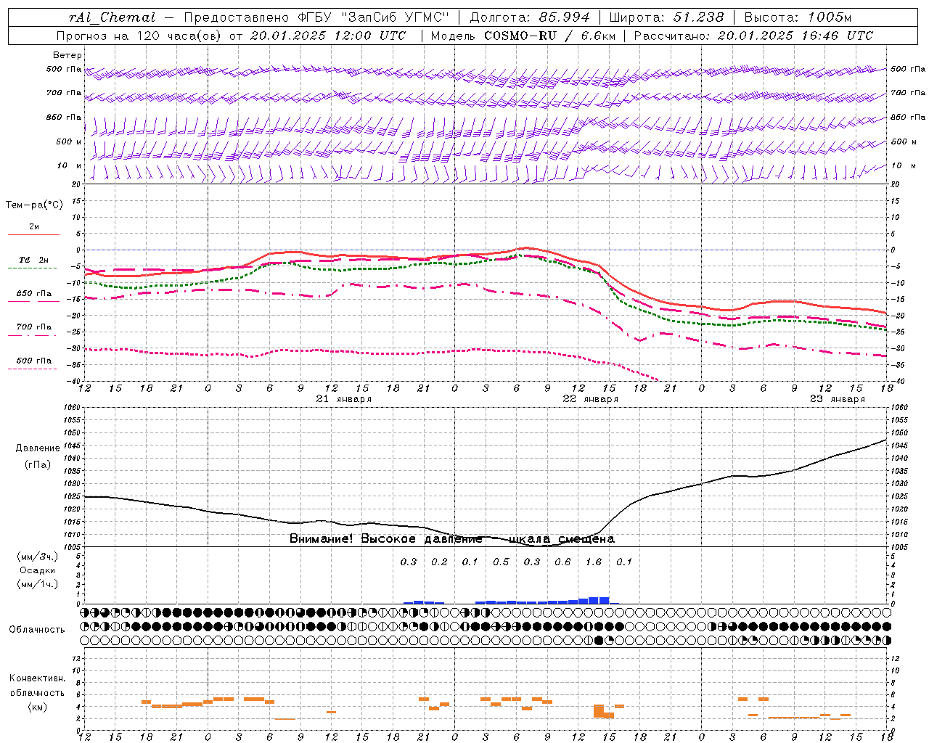Click the (мм/3ч.) precipitation unit label
This screenshot has height=743, width=929.
pos(38,557)
